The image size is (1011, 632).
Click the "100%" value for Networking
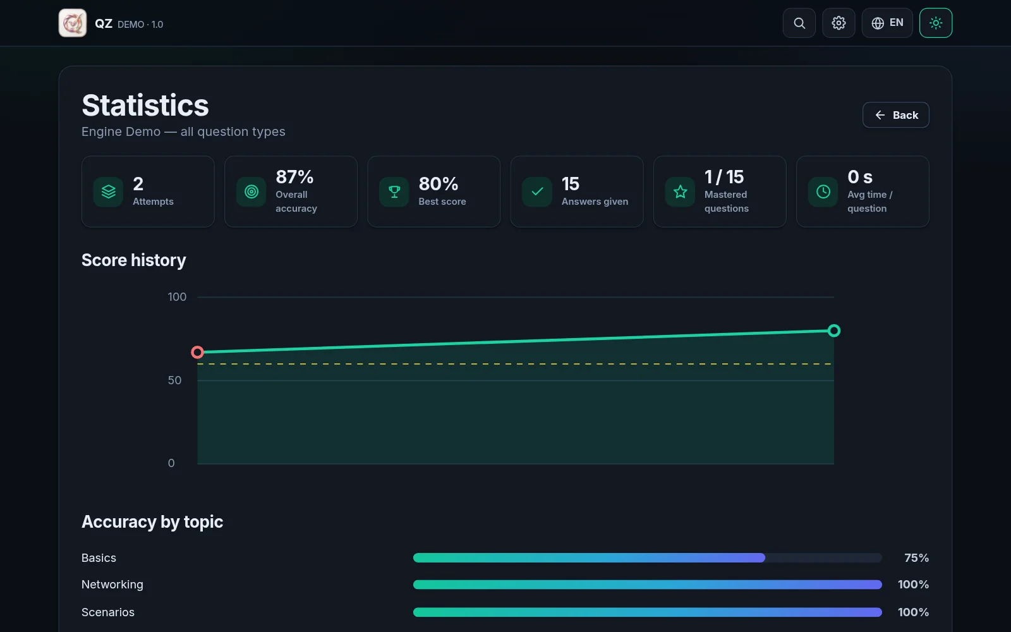[x=913, y=585]
